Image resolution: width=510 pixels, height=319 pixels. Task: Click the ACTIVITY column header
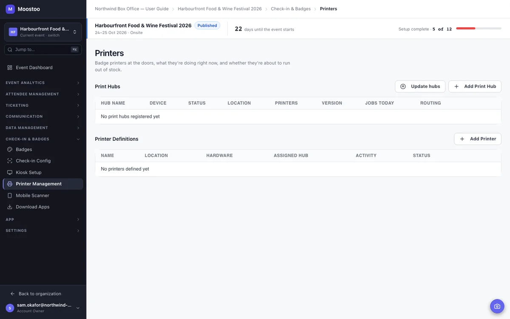coord(366,156)
